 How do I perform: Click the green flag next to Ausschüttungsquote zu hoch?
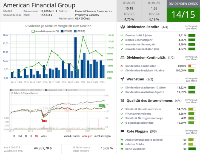[x=122, y=140]
